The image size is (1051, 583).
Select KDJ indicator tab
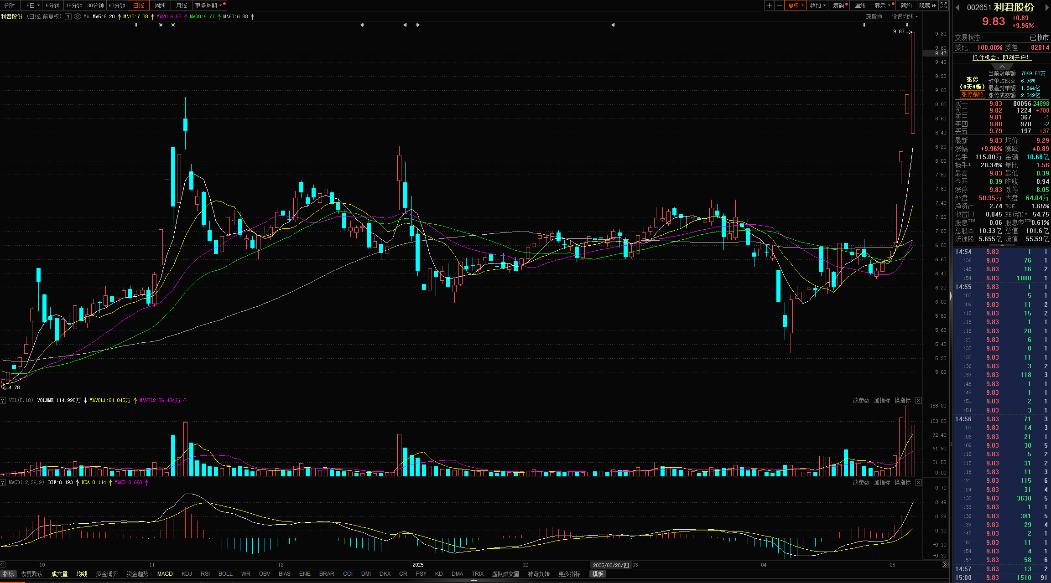(x=187, y=574)
